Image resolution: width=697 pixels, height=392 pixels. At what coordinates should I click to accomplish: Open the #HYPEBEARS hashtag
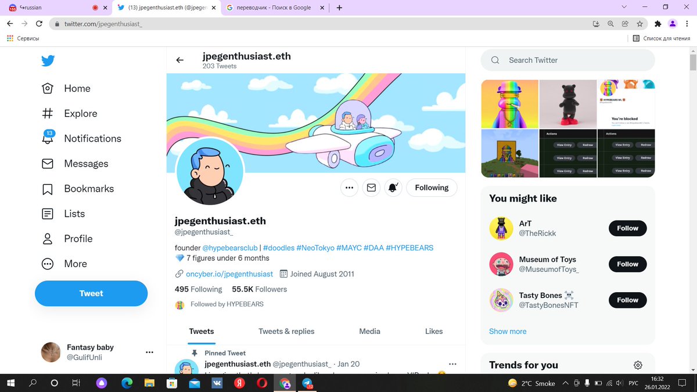(409, 247)
